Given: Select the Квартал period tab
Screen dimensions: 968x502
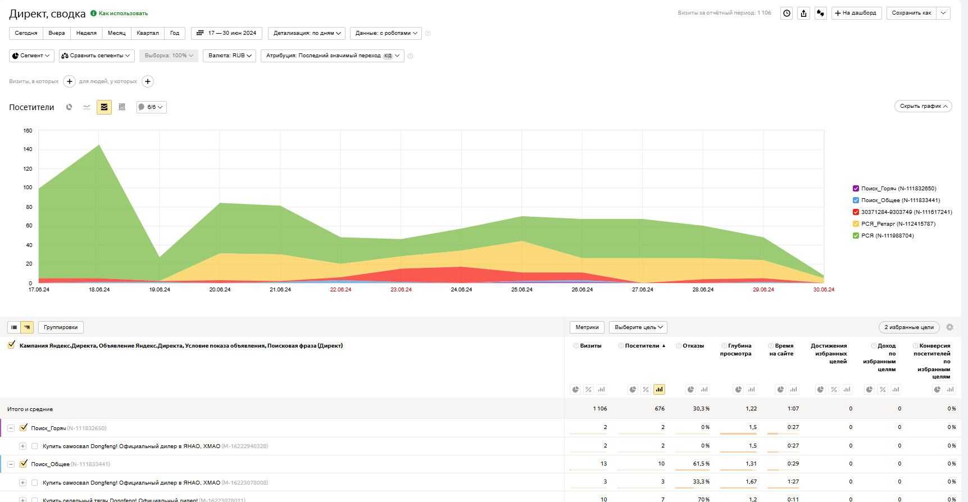Looking at the screenshot, I should coord(148,33).
